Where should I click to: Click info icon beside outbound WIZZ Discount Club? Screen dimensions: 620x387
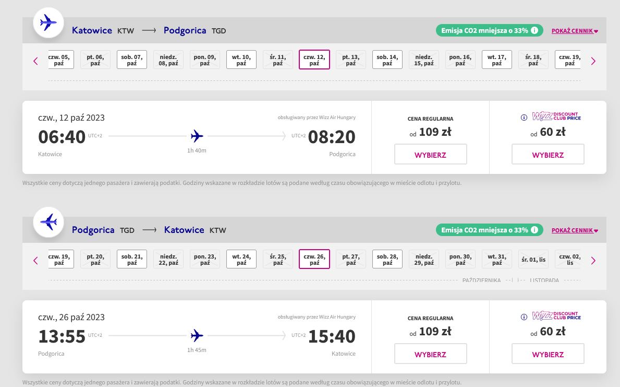coord(524,118)
